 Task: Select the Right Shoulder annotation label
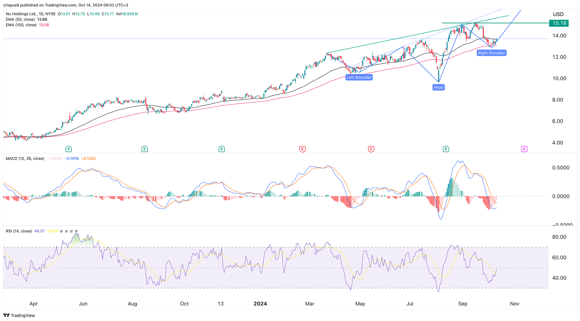point(491,53)
